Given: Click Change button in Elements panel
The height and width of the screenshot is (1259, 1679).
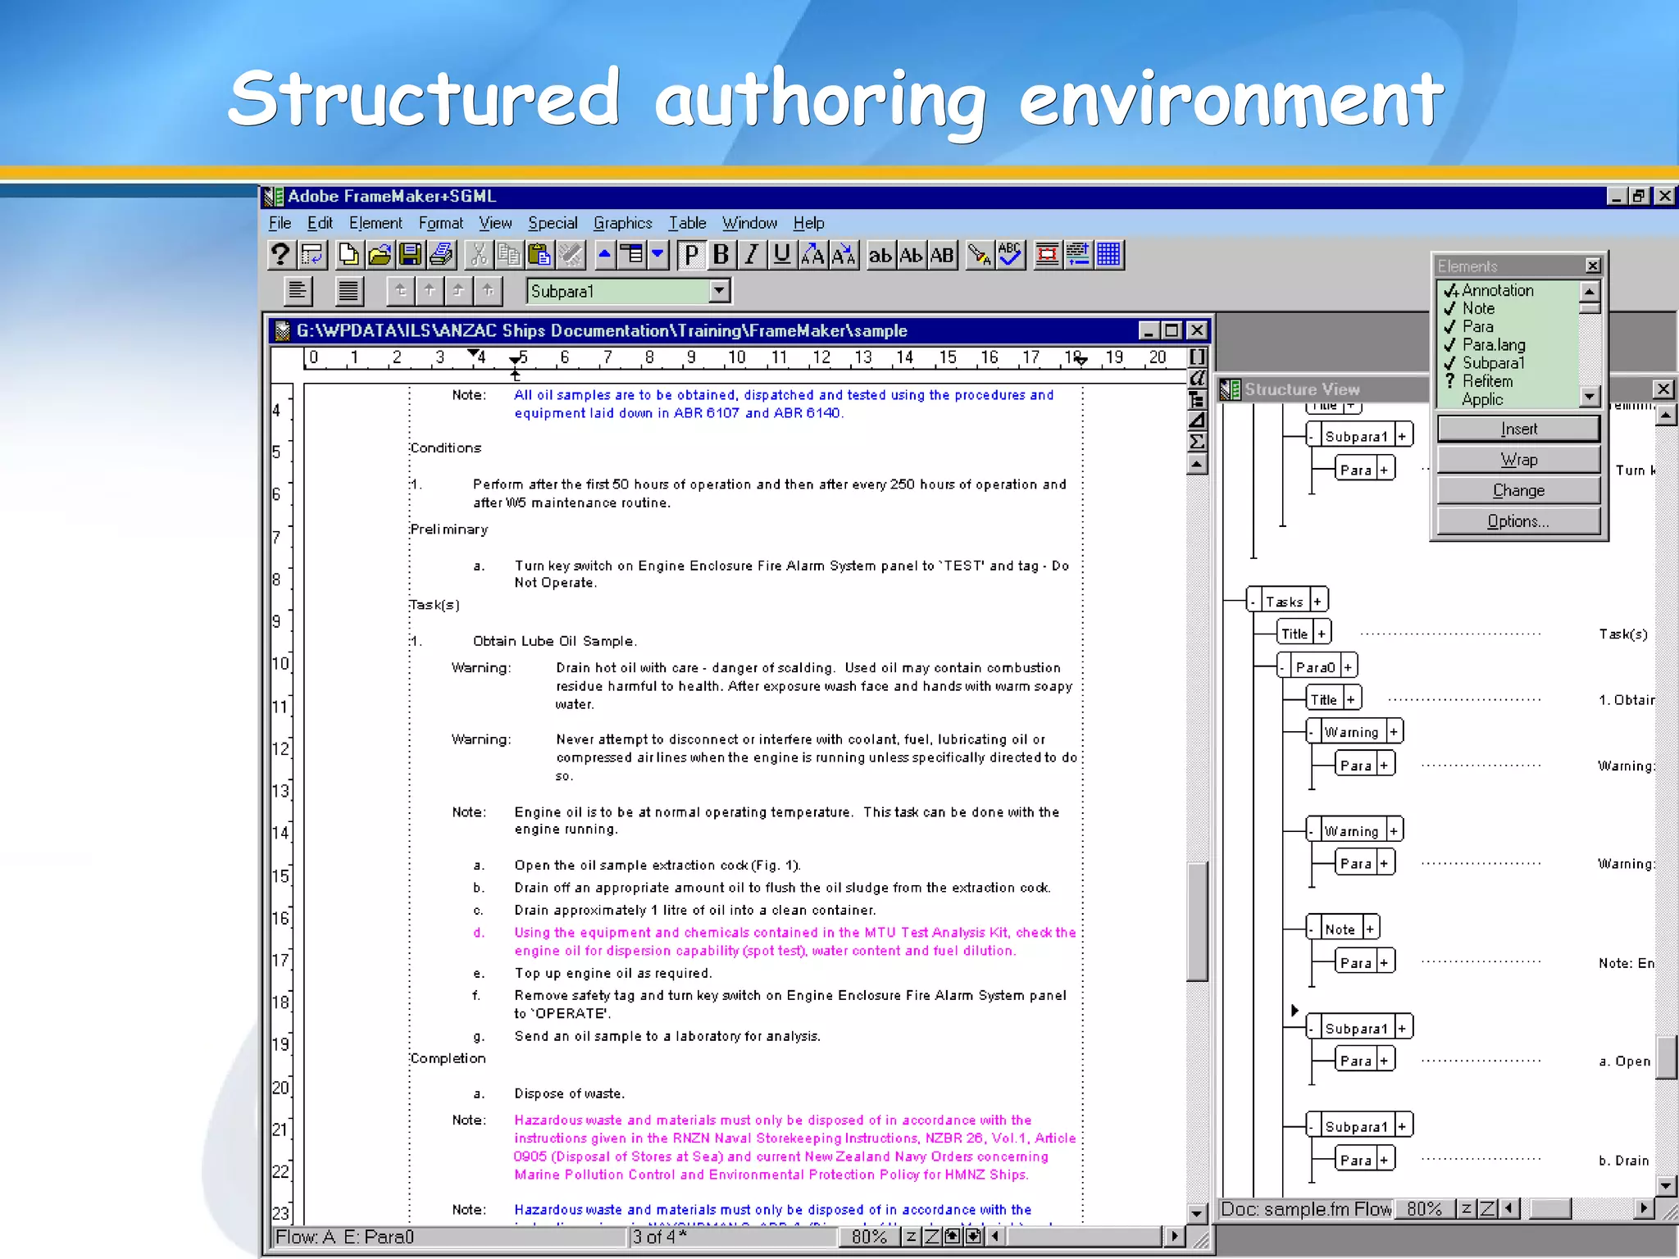Looking at the screenshot, I should [1518, 490].
